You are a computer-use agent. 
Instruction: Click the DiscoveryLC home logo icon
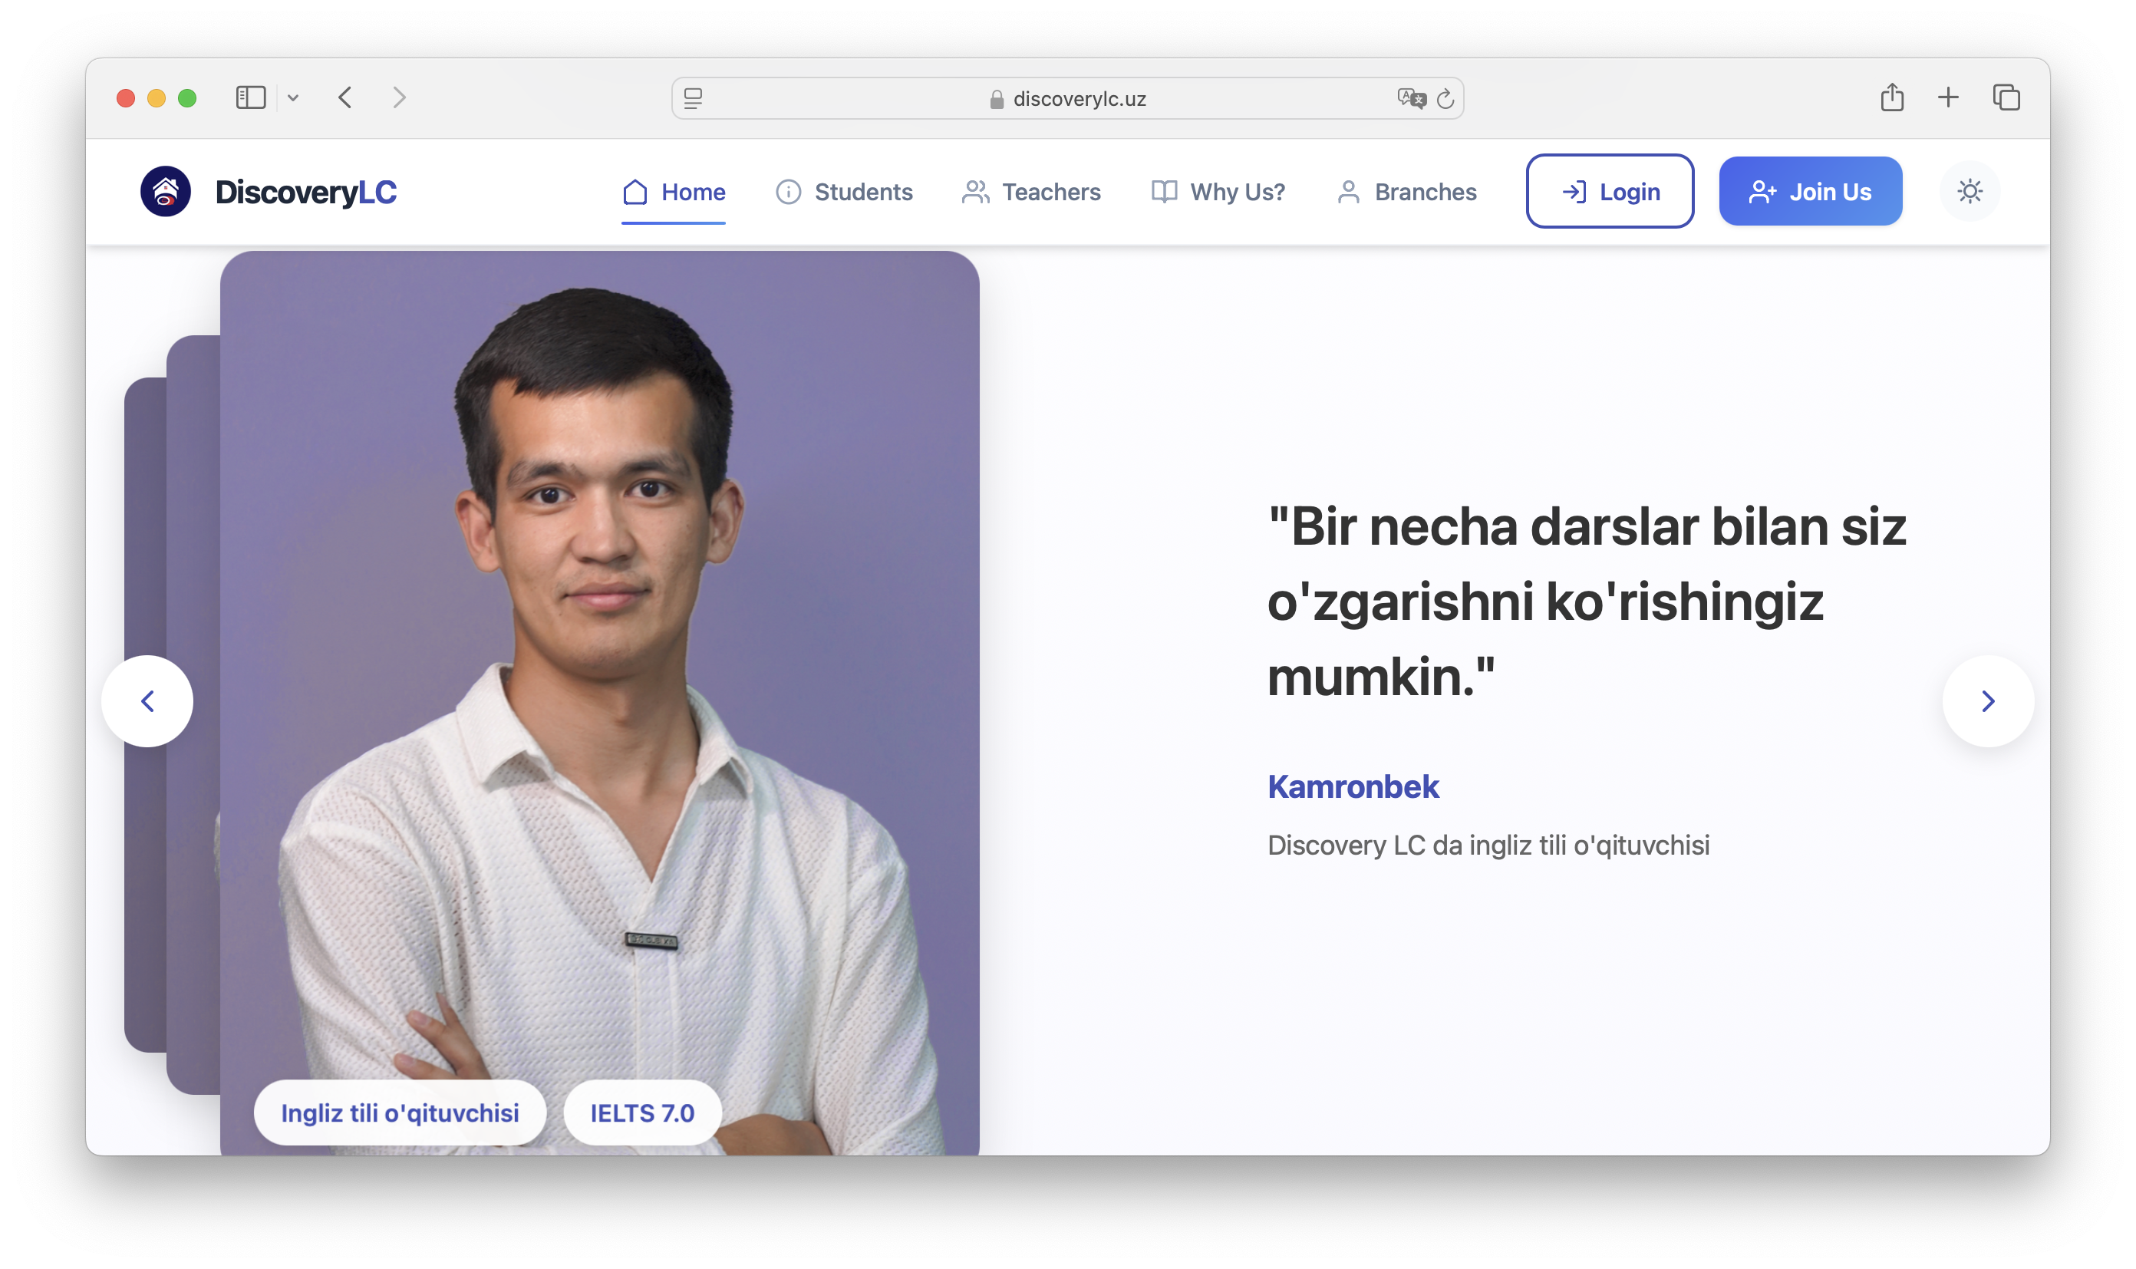pyautogui.click(x=165, y=191)
